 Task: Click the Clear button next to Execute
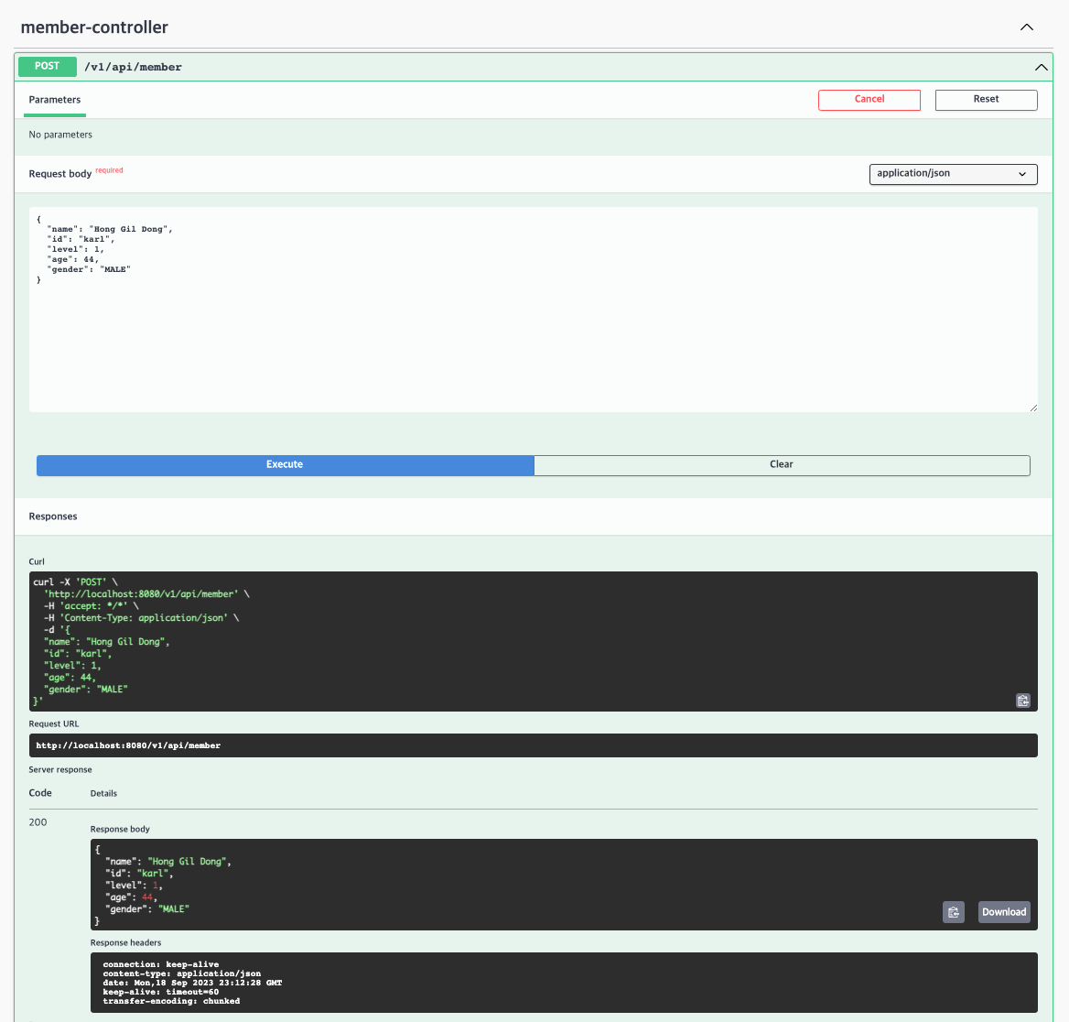[x=782, y=464]
